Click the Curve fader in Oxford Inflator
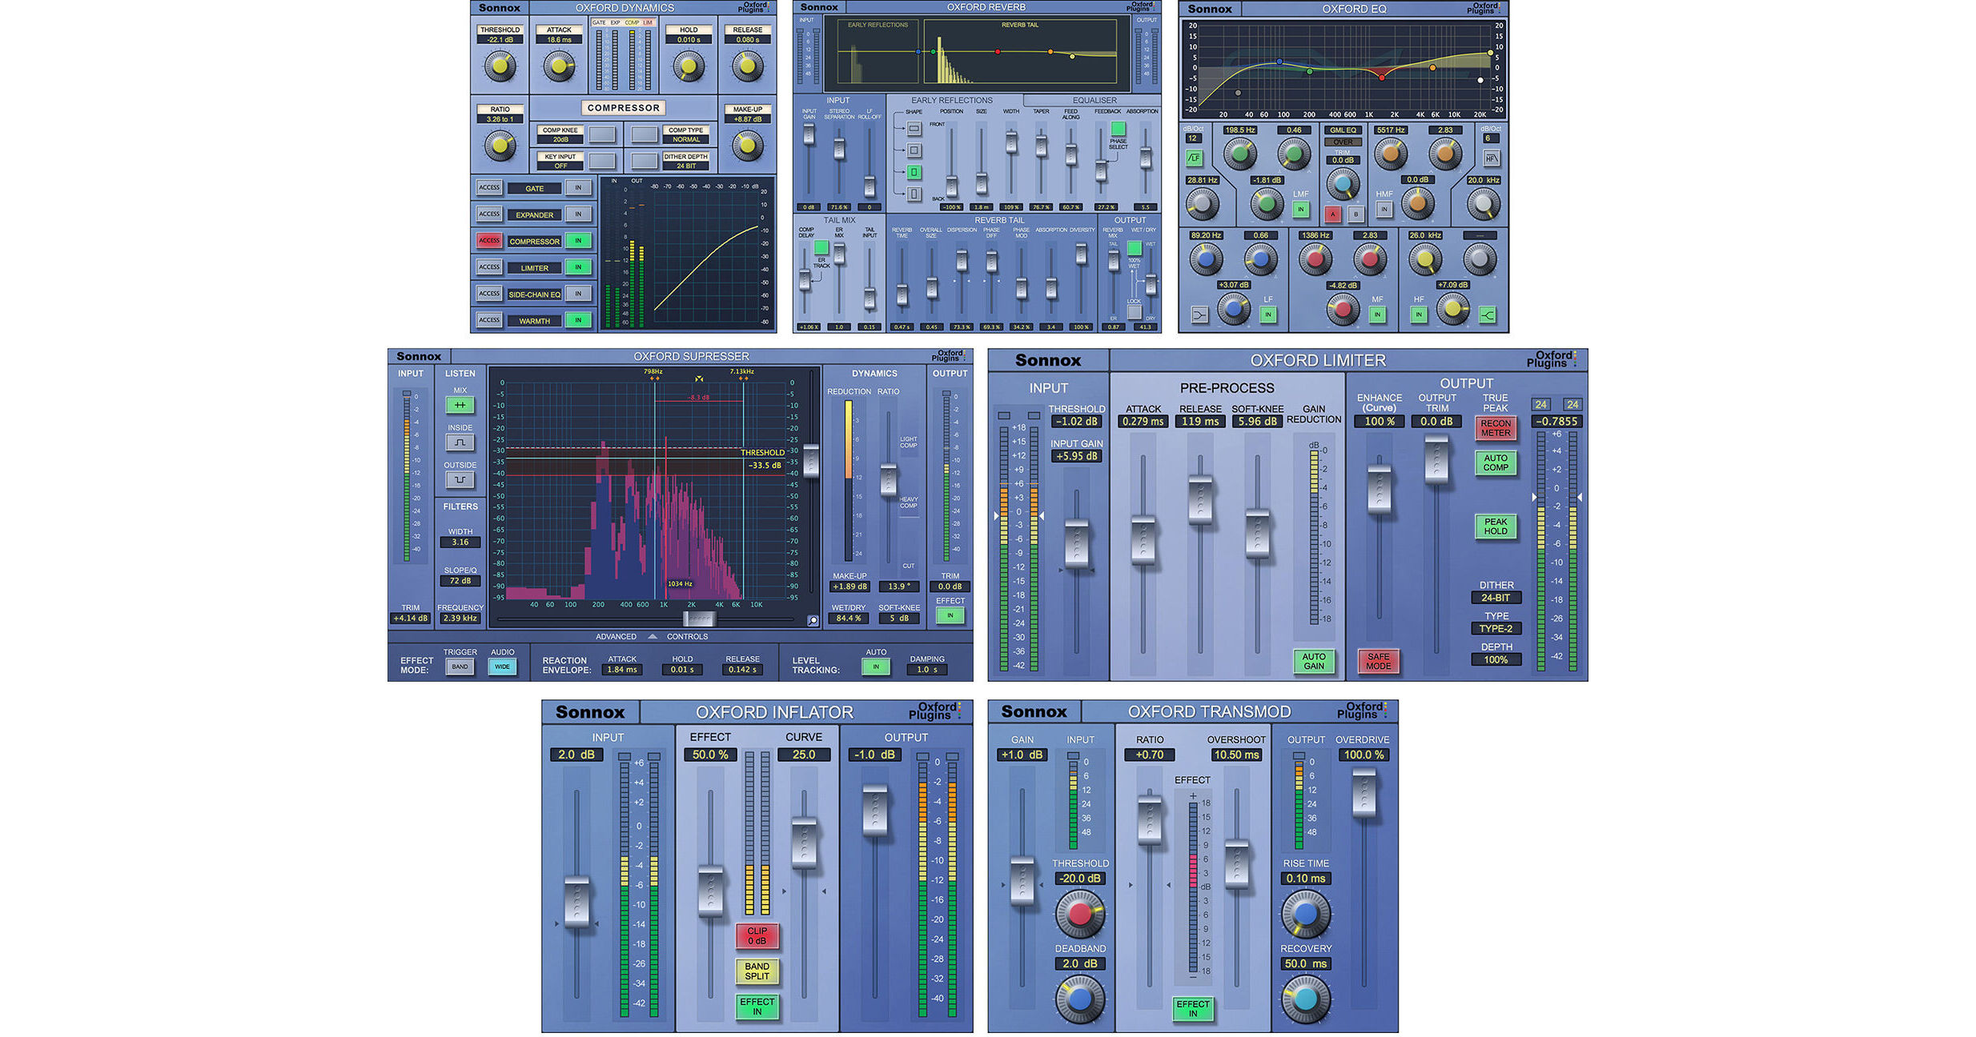The image size is (1976, 1037). pyautogui.click(x=803, y=843)
